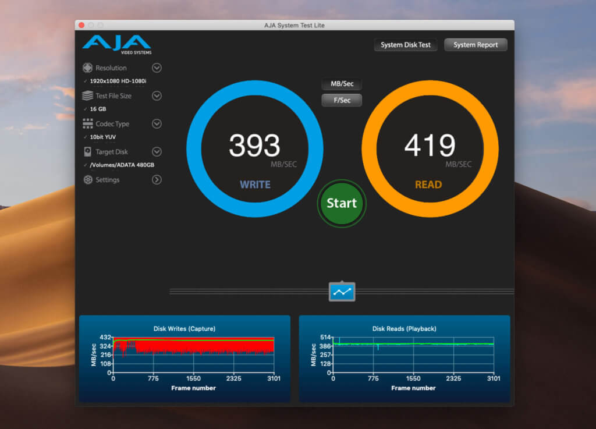This screenshot has width=596, height=429.
Task: Expand the Resolution dropdown
Action: click(x=156, y=68)
